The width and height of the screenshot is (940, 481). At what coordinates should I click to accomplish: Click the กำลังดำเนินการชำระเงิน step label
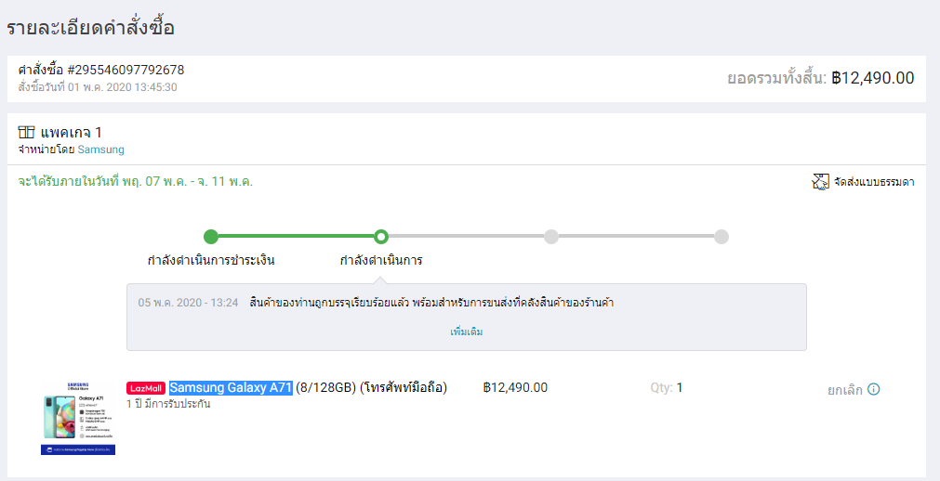211,261
